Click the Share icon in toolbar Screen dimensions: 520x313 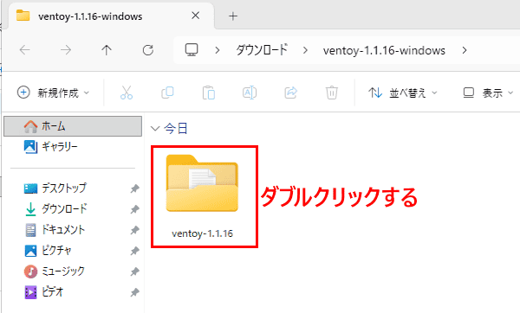point(291,93)
